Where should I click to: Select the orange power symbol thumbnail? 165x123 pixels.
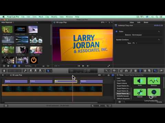pos(34,60)
